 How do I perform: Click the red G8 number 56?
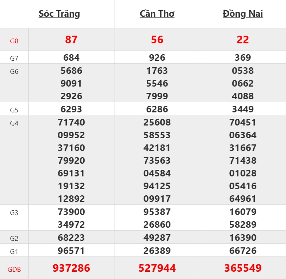point(157,40)
